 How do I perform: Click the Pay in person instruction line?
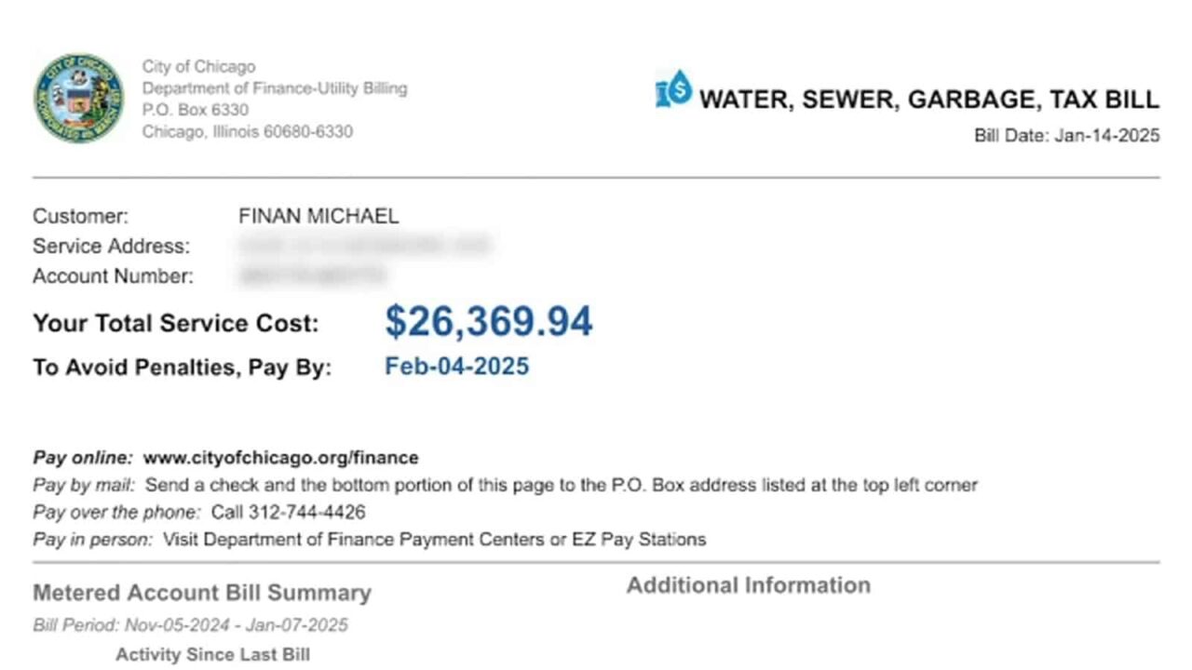pos(370,539)
